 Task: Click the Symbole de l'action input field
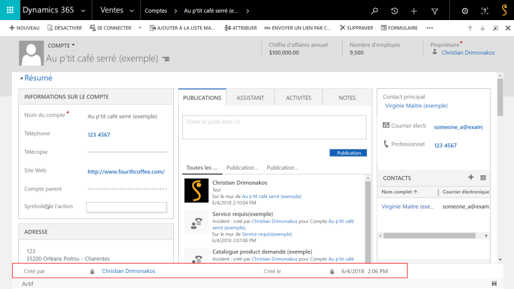pyautogui.click(x=126, y=207)
